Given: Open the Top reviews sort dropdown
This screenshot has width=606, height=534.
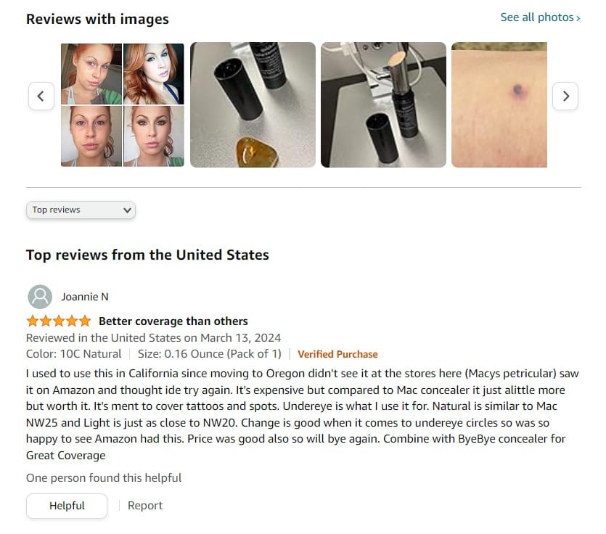Looking at the screenshot, I should point(81,210).
